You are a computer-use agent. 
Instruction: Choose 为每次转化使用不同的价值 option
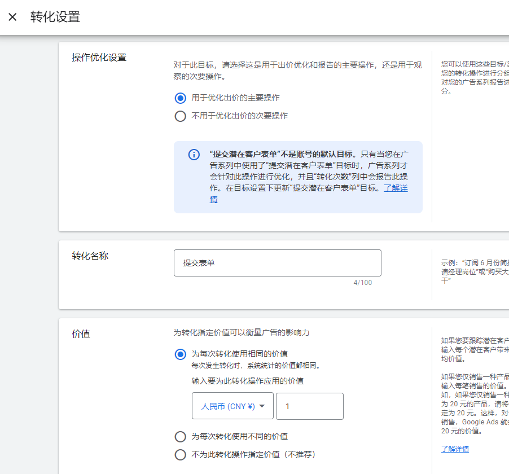coord(180,437)
